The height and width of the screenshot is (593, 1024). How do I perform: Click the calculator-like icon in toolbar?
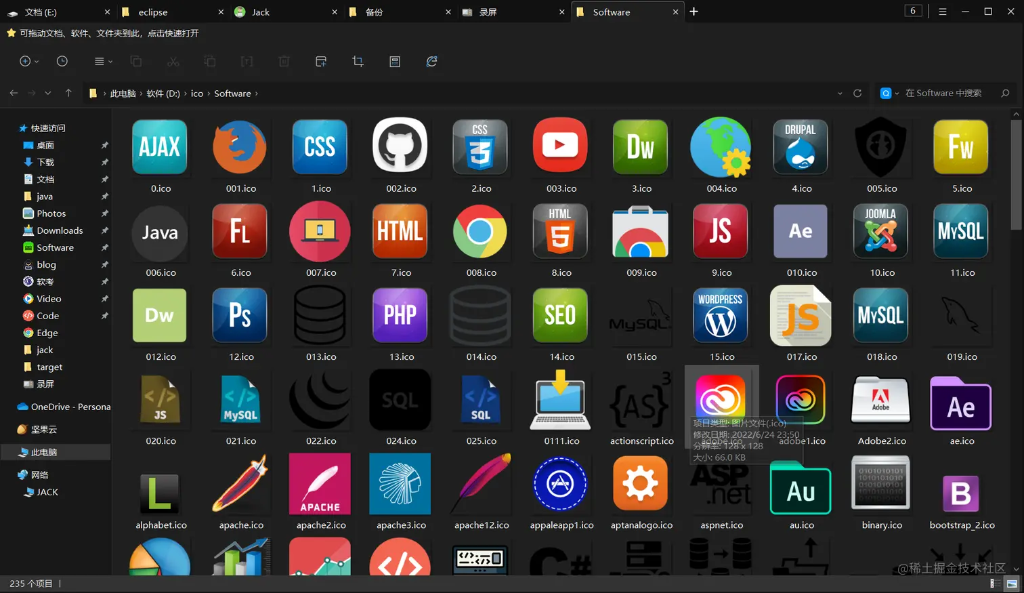point(395,61)
